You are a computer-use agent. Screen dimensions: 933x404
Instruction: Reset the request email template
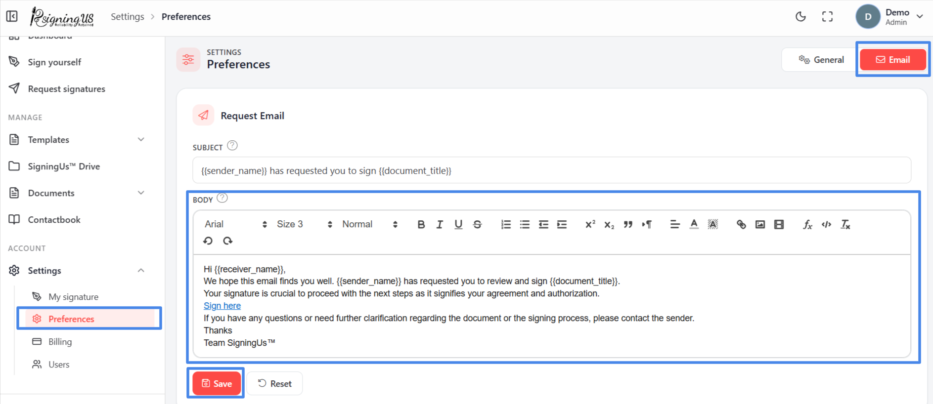[x=275, y=383]
